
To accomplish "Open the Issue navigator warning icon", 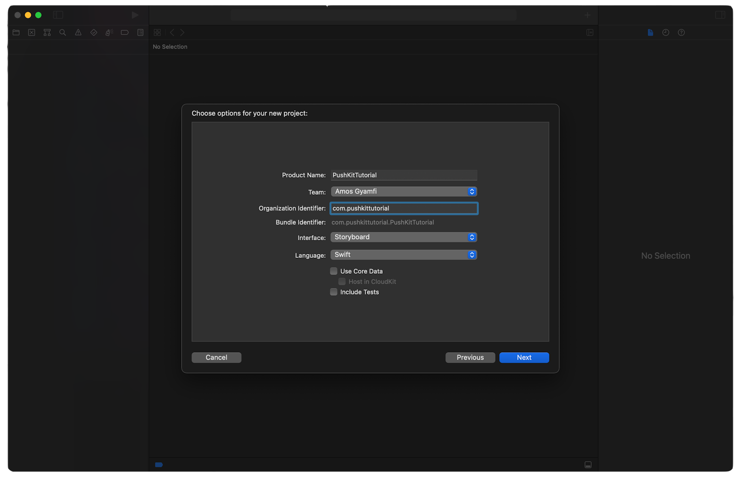I will (x=78, y=33).
